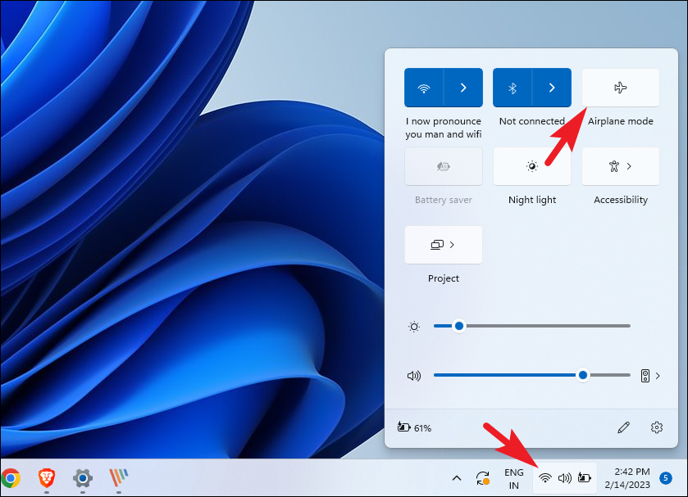
Task: Show hidden icons in the system tray
Action: (457, 478)
